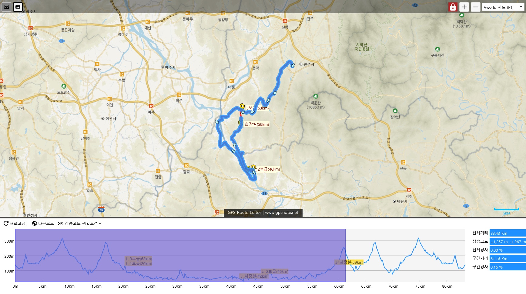Click the 백덕산 mountain icon
The image size is (526, 294).
coord(461,15)
